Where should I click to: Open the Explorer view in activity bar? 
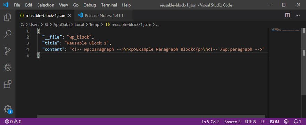(x=8, y=17)
